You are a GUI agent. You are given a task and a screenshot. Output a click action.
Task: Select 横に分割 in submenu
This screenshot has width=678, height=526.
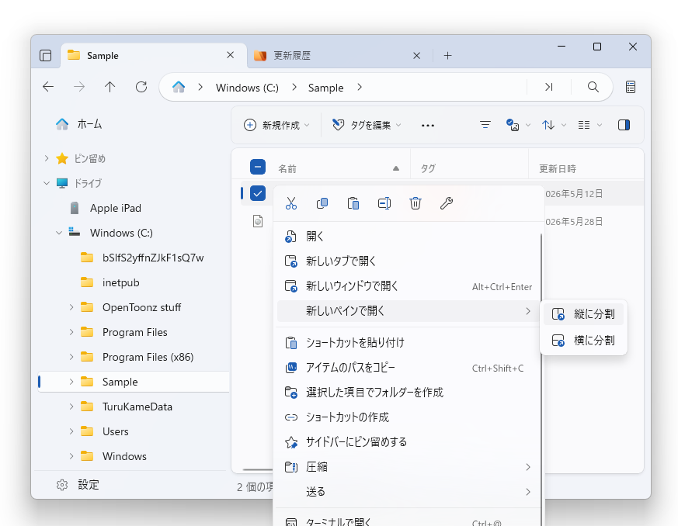[584, 341]
